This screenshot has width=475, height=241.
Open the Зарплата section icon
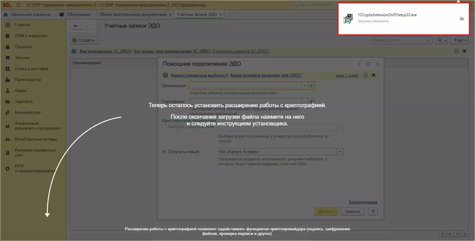point(8,102)
